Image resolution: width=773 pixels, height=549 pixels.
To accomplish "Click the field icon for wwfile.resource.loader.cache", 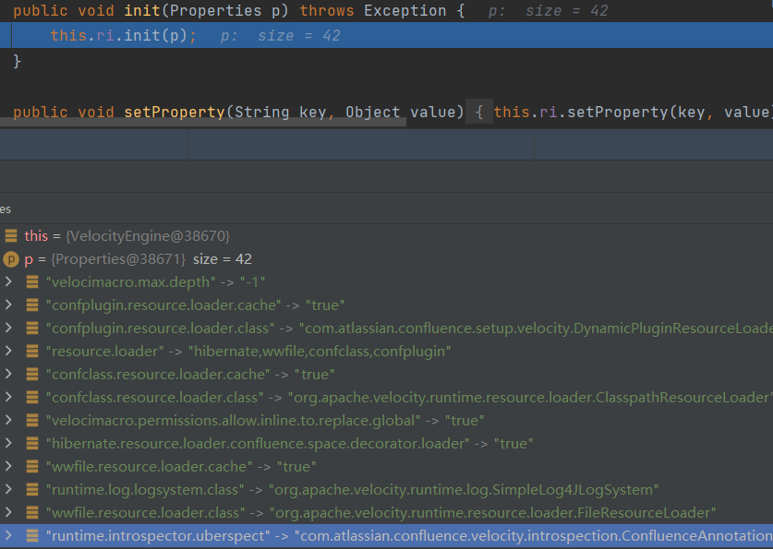I will pyautogui.click(x=32, y=467).
